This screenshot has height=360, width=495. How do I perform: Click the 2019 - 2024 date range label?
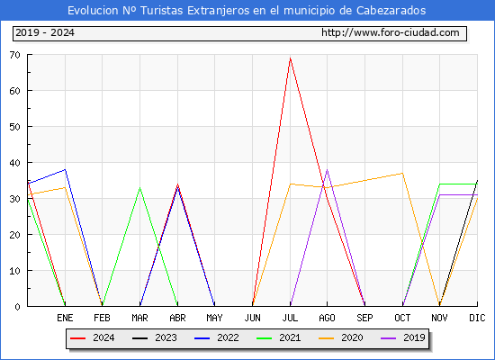pos(45,32)
